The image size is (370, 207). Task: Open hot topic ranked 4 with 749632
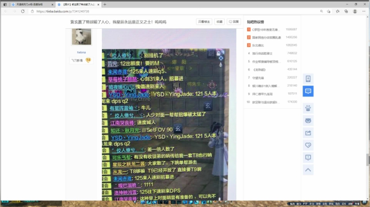point(262,53)
